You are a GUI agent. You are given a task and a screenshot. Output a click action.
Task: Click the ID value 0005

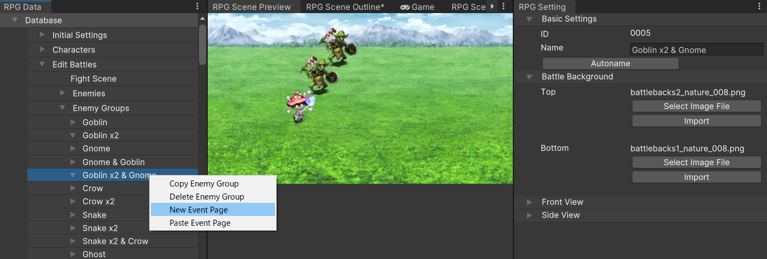pos(641,34)
